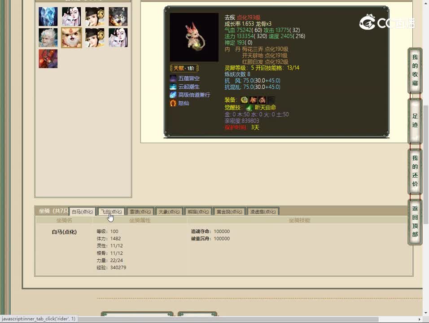Click the 速度 2405 stat
Viewport: 429px width, 323px height.
287,36
